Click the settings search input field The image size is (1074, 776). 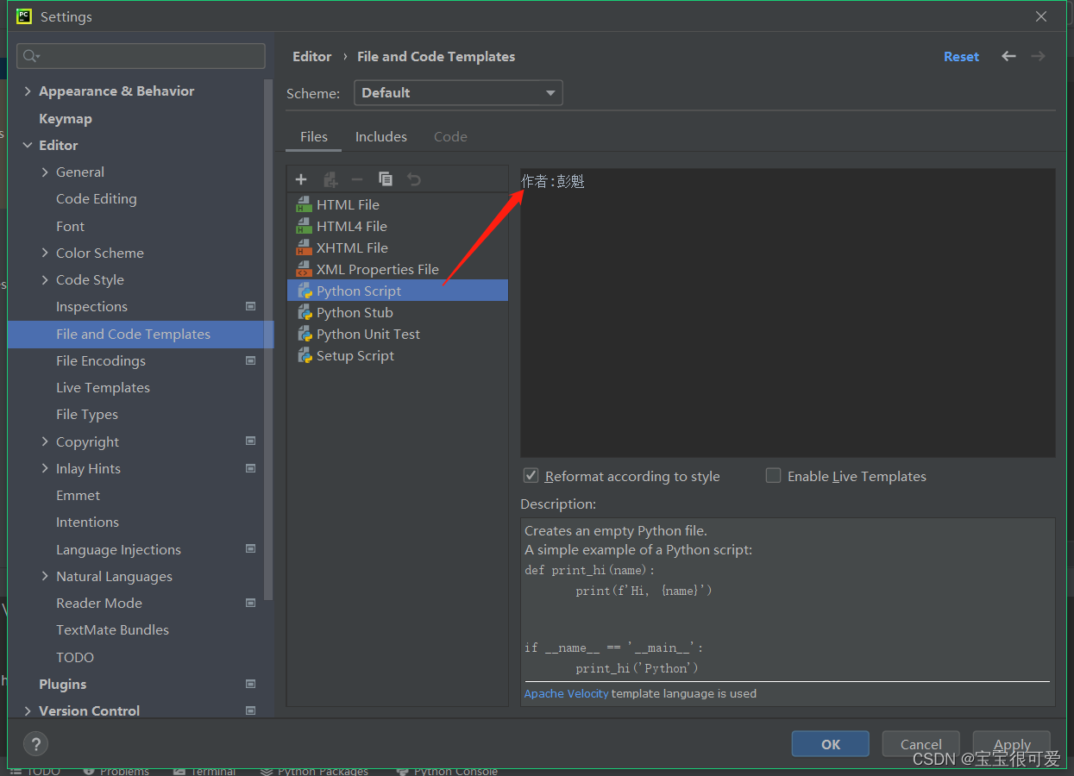141,55
